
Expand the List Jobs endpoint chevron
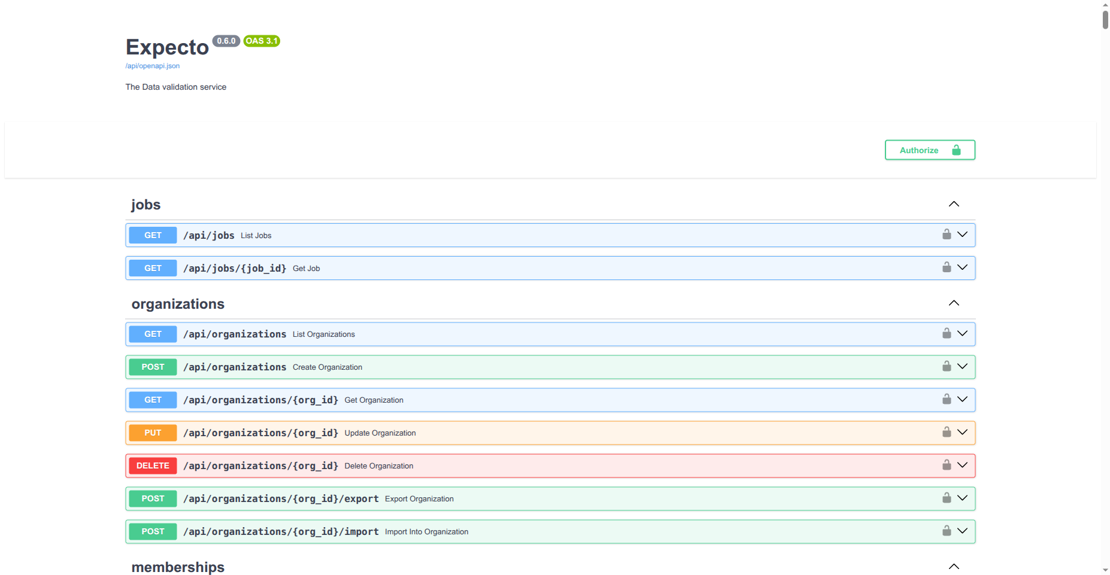[x=962, y=235]
